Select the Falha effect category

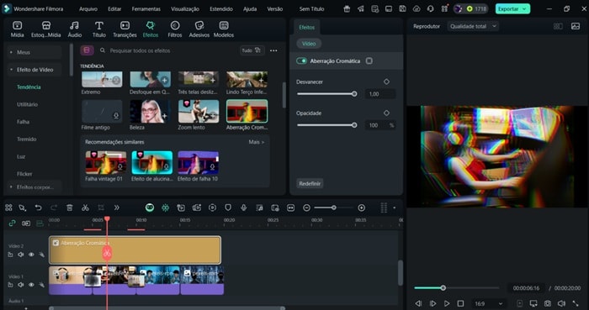click(x=23, y=122)
